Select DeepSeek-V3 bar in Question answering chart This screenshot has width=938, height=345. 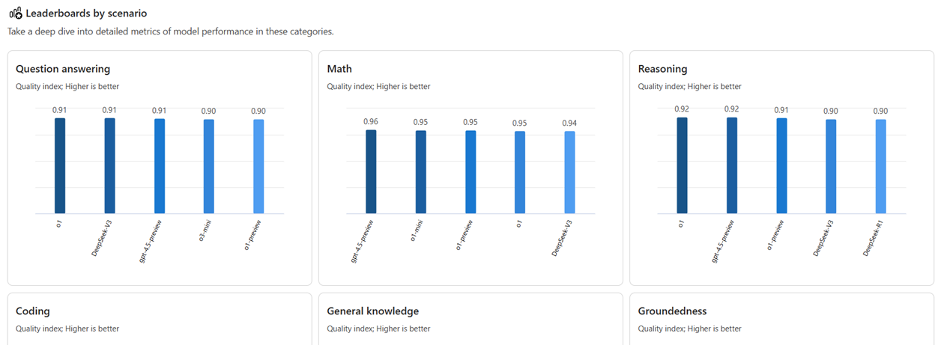tap(109, 165)
